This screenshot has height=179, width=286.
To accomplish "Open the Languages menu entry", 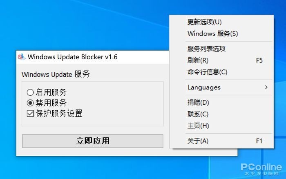I will pos(221,87).
